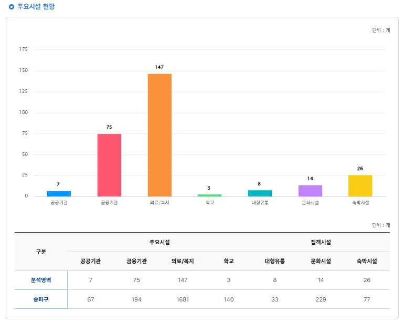Click the value label 14 above the bar
This screenshot has width=404, height=323.
click(x=310, y=179)
